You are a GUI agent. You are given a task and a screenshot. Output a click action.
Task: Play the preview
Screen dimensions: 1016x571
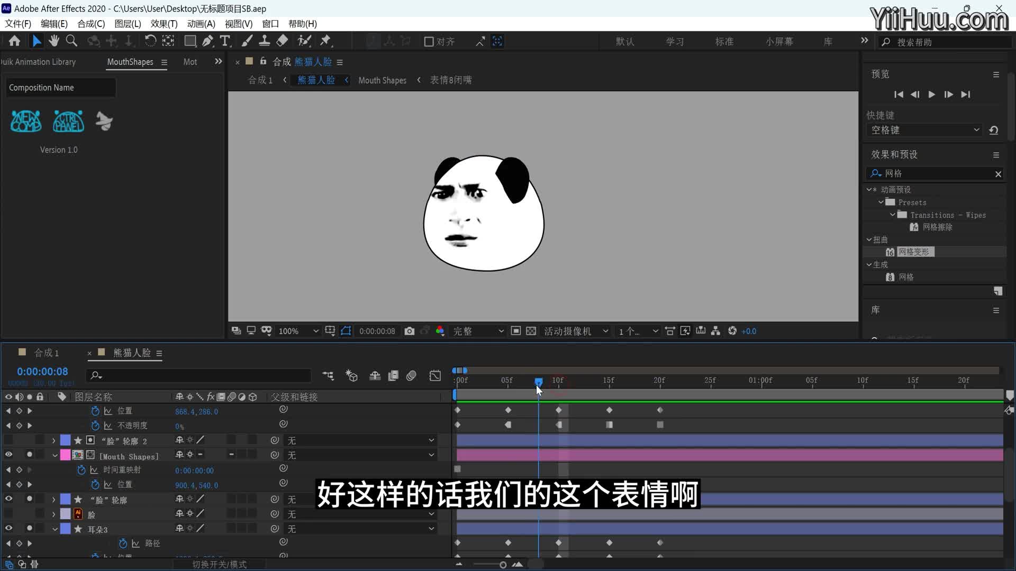tap(932, 94)
